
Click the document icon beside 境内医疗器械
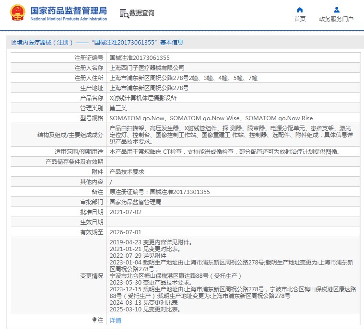(14, 43)
